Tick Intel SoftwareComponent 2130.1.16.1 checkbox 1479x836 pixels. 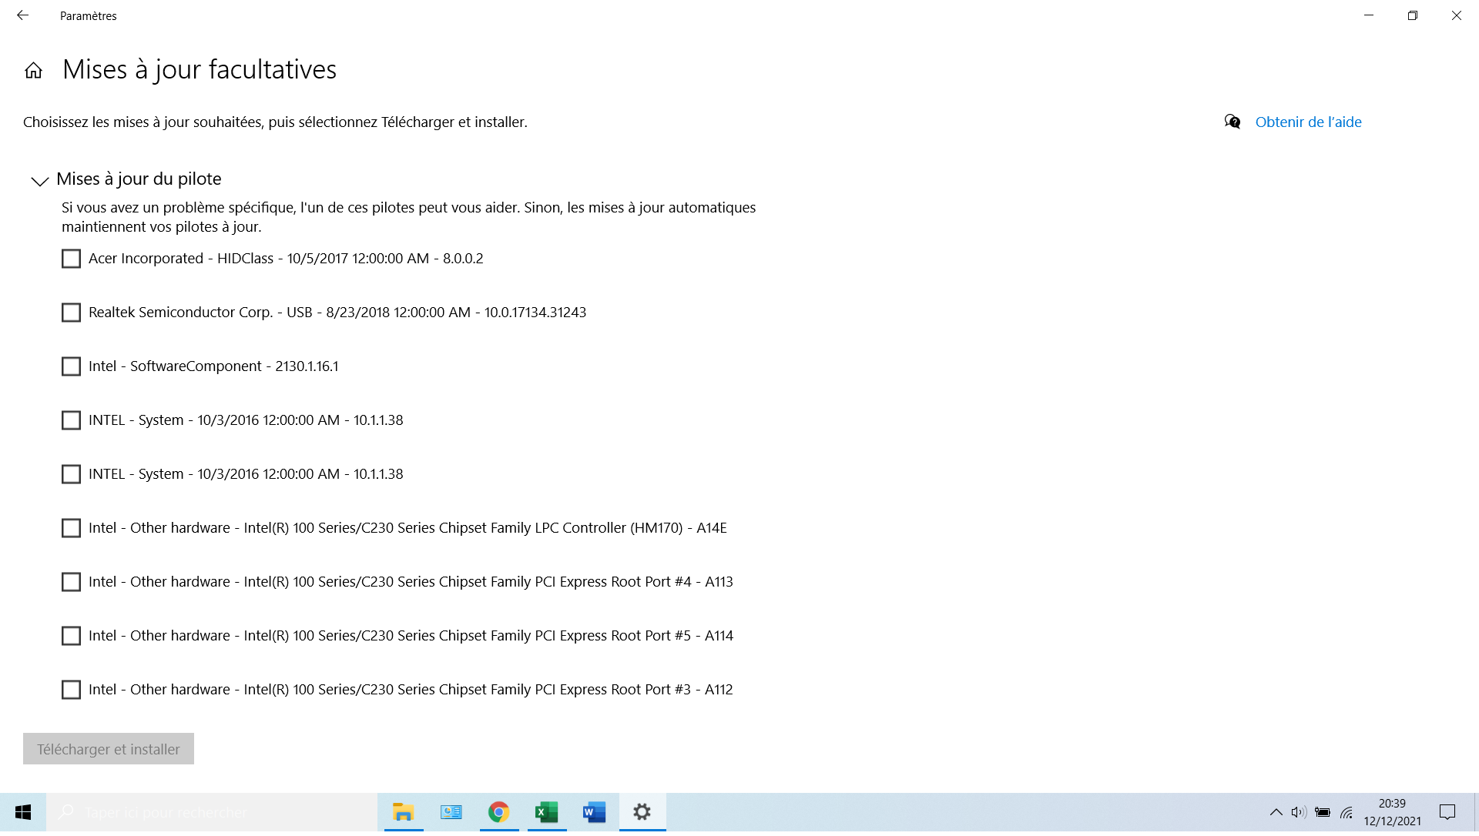point(71,366)
